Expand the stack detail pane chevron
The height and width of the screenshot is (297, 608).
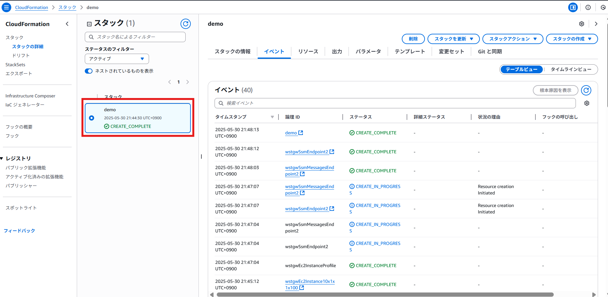[x=596, y=24]
